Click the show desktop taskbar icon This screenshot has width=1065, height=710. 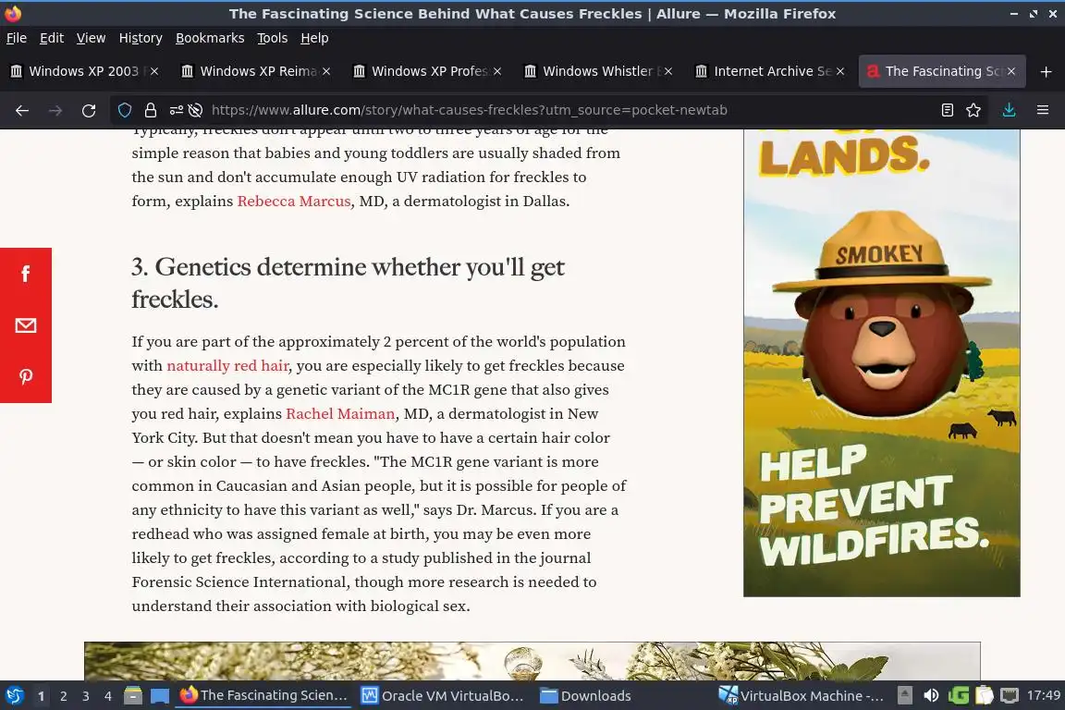click(x=160, y=696)
